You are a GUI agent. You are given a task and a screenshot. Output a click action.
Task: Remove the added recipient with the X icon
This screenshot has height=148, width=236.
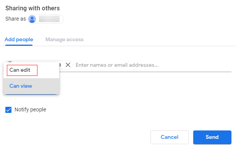click(68, 65)
